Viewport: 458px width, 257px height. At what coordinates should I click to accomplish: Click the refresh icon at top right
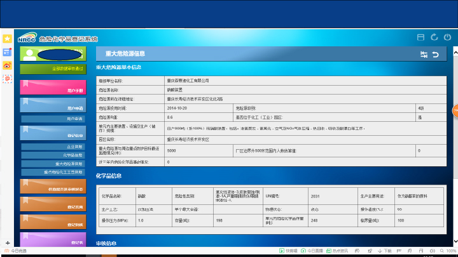[434, 37]
